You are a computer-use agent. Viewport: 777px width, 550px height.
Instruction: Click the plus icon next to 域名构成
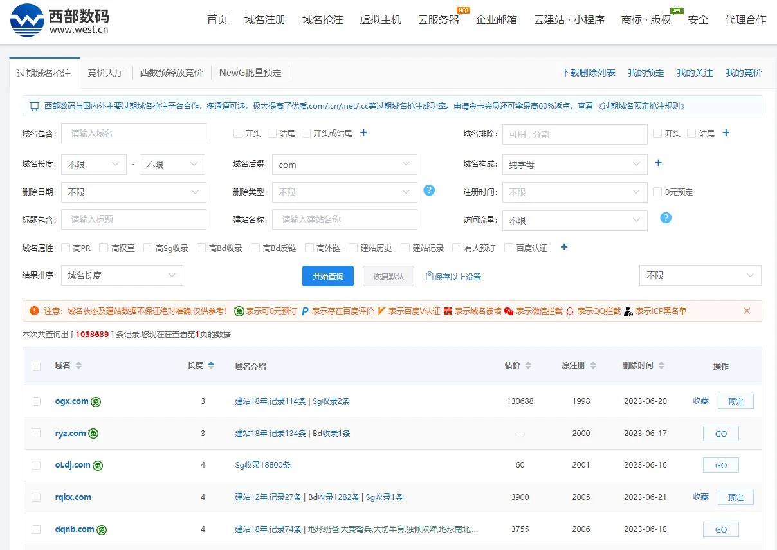point(658,163)
